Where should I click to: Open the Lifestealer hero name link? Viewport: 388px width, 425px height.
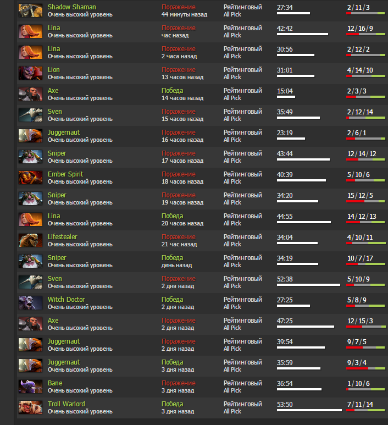[x=62, y=236]
